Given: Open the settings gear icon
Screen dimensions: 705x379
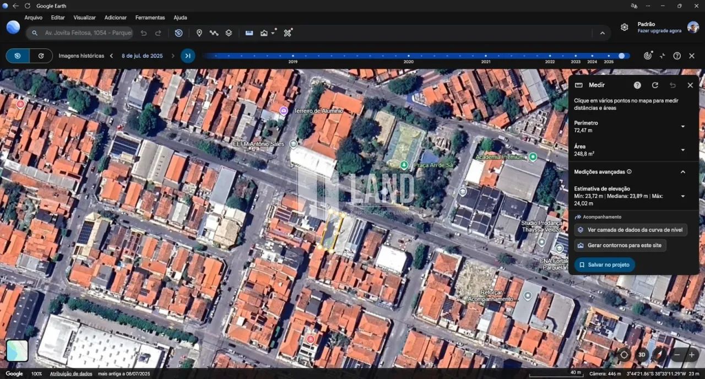Looking at the screenshot, I should click(624, 27).
